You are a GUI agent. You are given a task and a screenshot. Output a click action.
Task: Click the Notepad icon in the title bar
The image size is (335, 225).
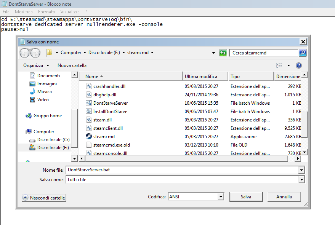[4, 4]
